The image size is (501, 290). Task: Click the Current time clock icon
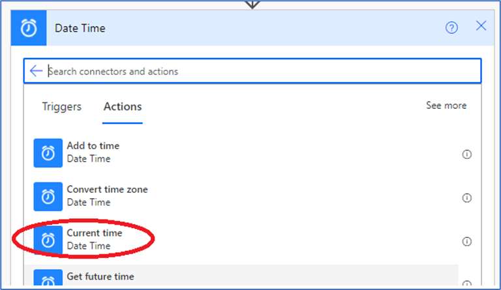coord(48,240)
